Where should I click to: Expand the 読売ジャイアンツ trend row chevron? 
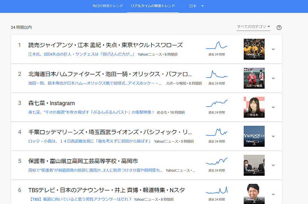pyautogui.click(x=273, y=49)
